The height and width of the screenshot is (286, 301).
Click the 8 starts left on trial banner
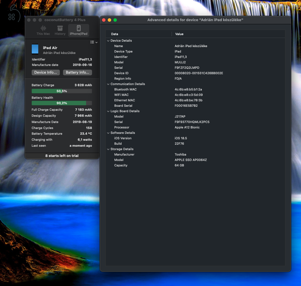point(62,156)
